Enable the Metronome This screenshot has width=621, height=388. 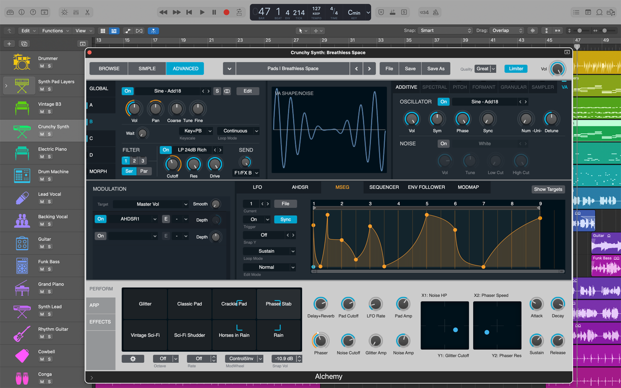[x=436, y=12]
